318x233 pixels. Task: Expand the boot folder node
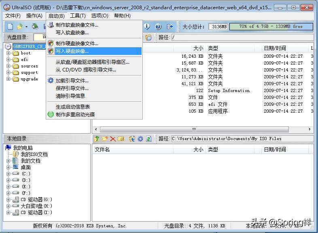8,53
